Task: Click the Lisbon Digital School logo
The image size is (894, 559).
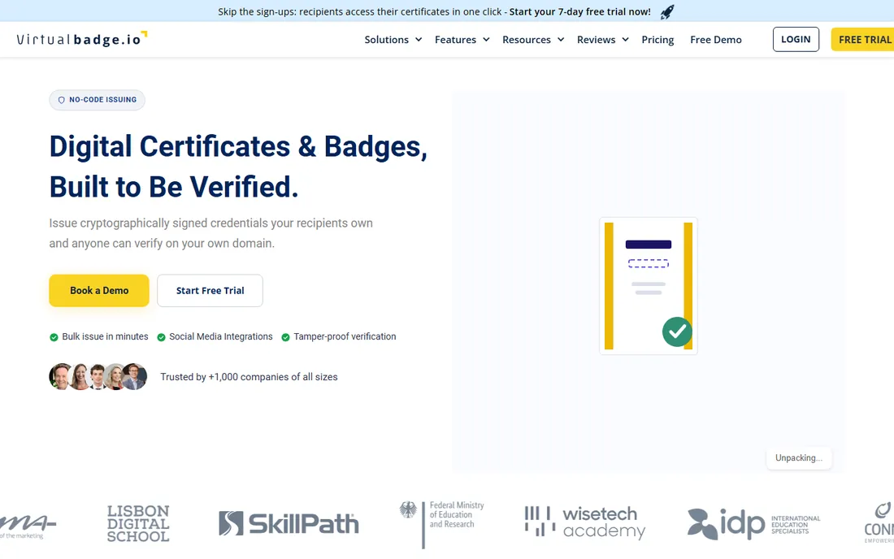Action: pos(138,523)
